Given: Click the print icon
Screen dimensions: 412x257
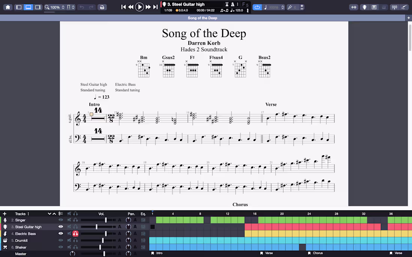Looking at the screenshot, I should (102, 7).
